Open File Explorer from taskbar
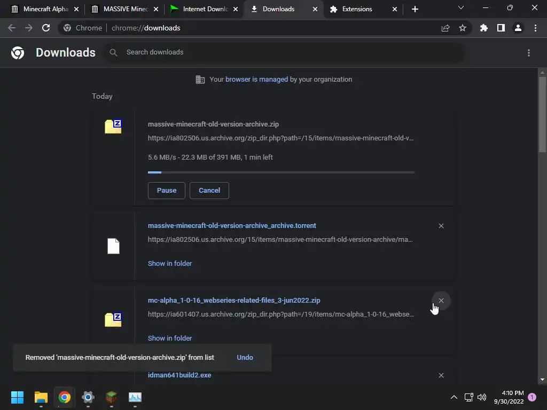Image resolution: width=547 pixels, height=410 pixels. pyautogui.click(x=41, y=397)
